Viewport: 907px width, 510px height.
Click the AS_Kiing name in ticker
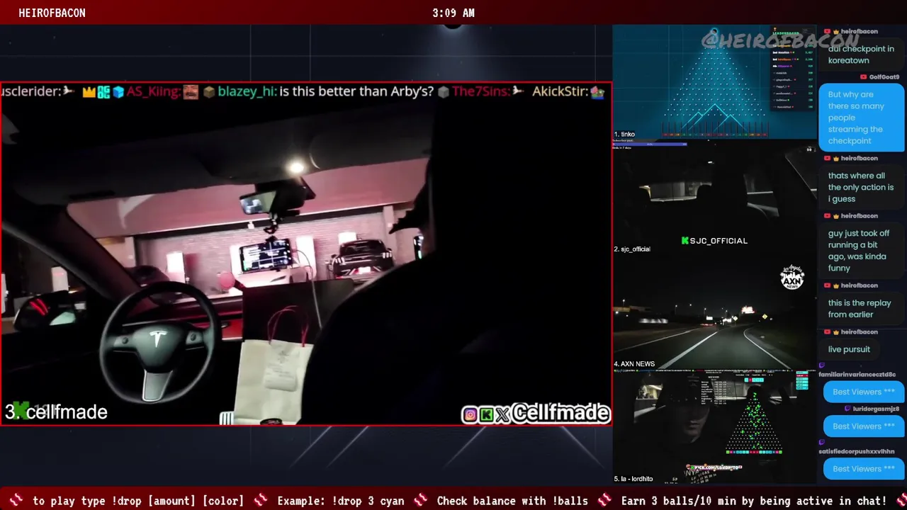point(153,91)
